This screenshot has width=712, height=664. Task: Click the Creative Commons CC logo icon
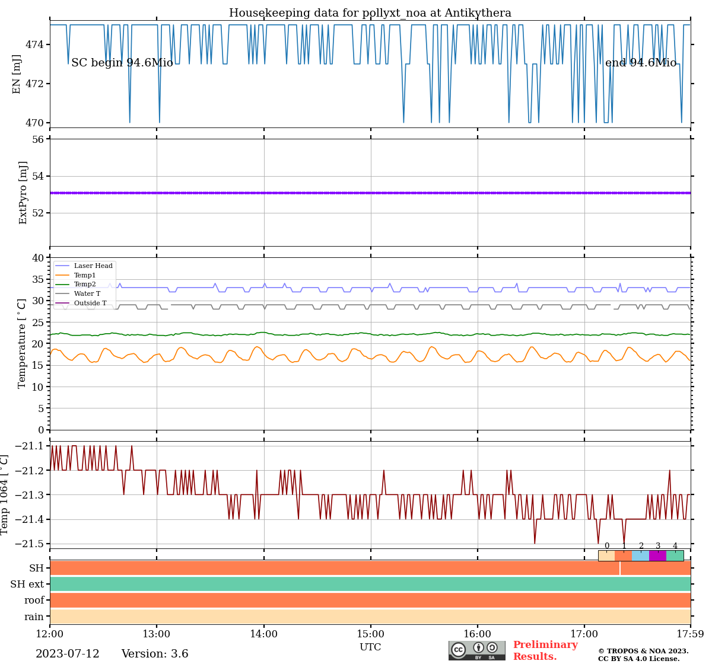point(459,650)
